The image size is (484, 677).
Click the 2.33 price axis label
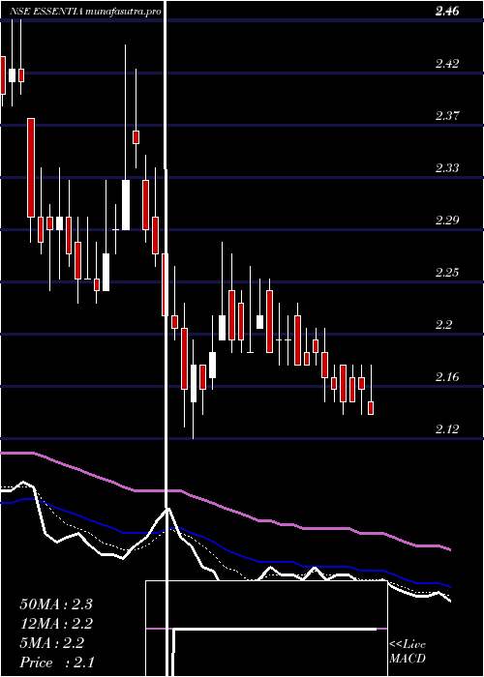coord(447,168)
